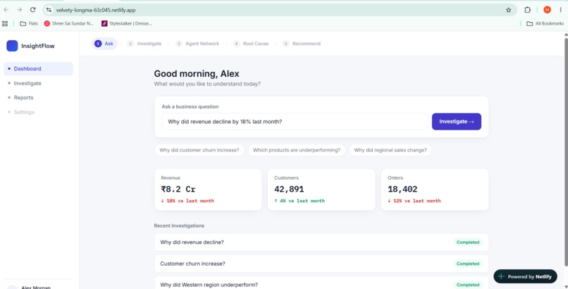Click the browser forward arrow

(19, 10)
